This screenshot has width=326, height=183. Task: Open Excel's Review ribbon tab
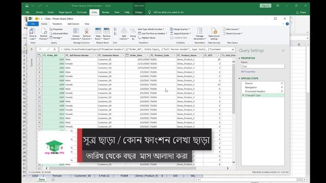[105, 12]
